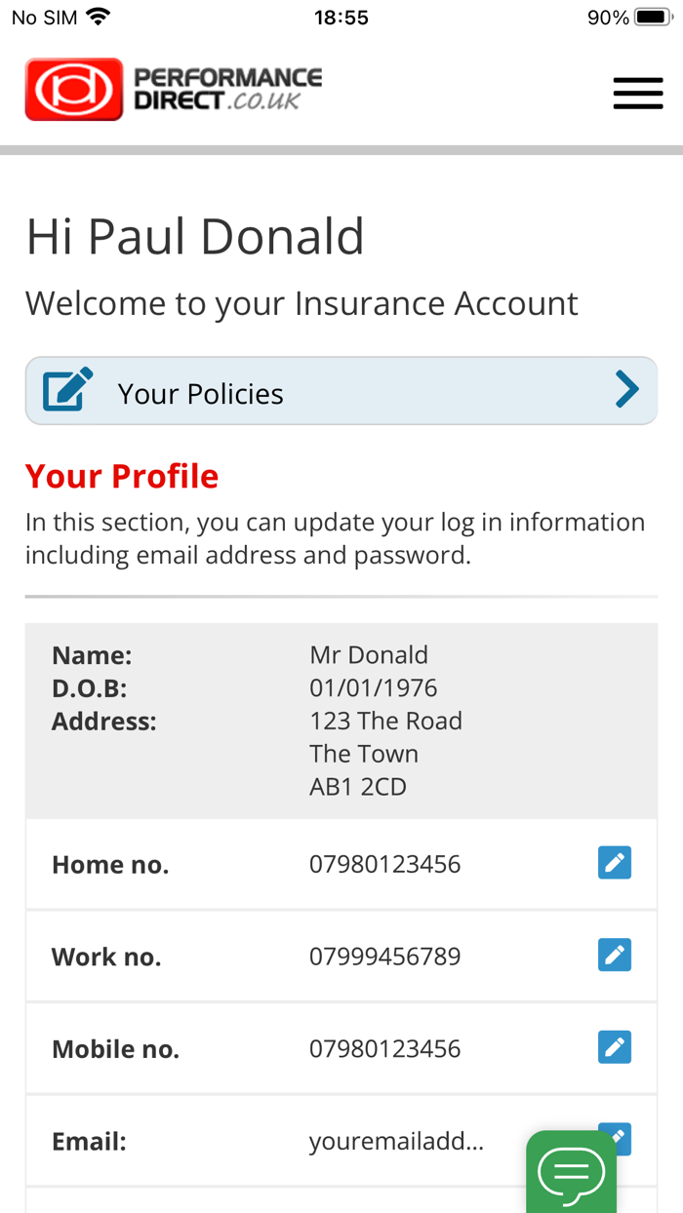Viewport: 683px width, 1213px height.
Task: Select the Your Profile section heading
Action: (x=121, y=475)
